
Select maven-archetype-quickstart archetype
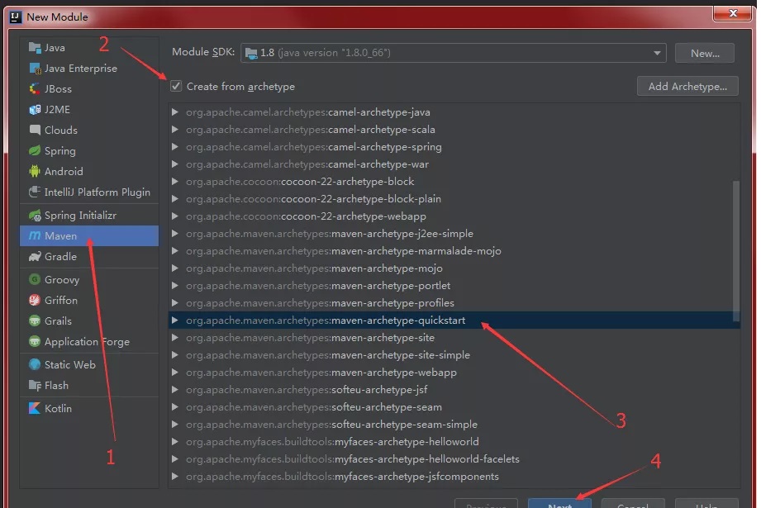point(454,320)
